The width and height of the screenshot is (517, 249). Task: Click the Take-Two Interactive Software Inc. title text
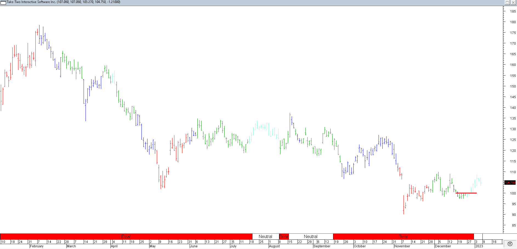click(x=31, y=2)
